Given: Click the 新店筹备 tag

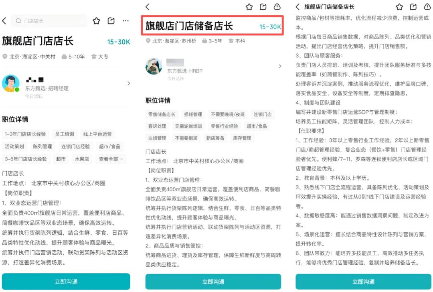Looking at the screenshot, I should click(215, 138).
